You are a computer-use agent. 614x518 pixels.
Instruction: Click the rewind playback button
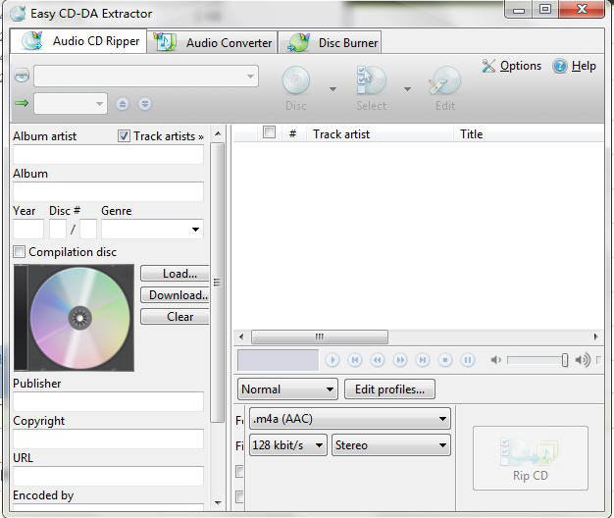click(378, 360)
